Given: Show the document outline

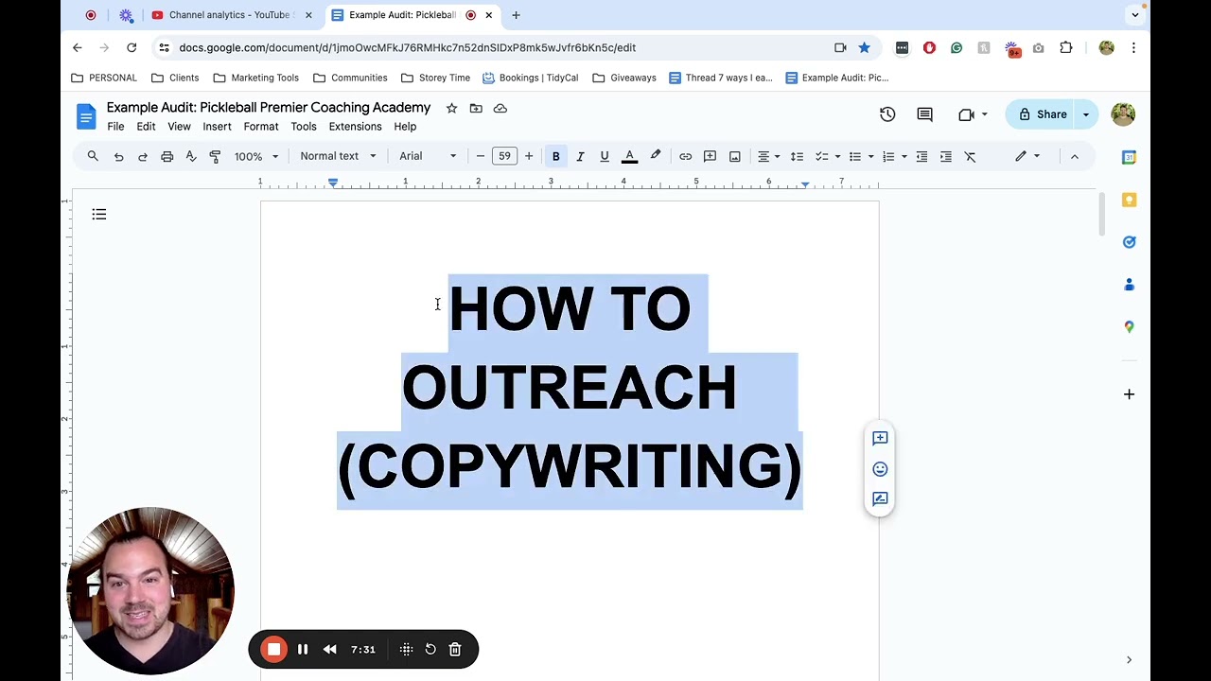Looking at the screenshot, I should (99, 215).
